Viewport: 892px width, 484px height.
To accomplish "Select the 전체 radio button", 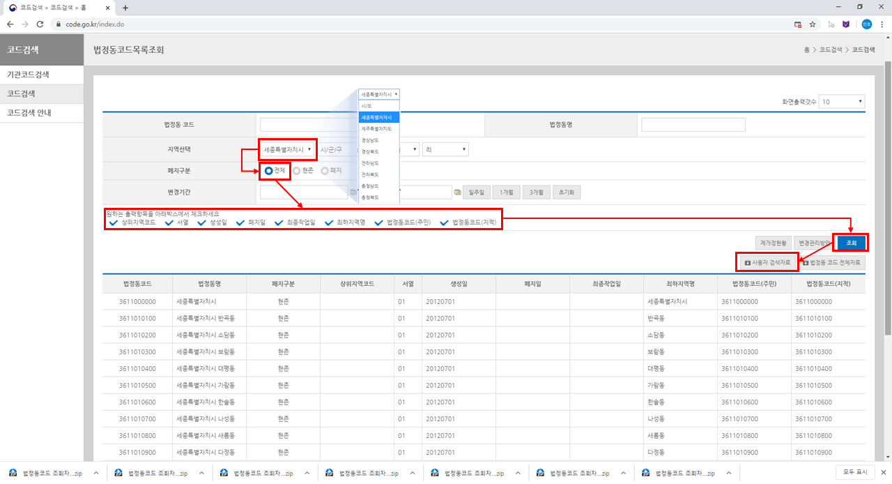I will [269, 170].
